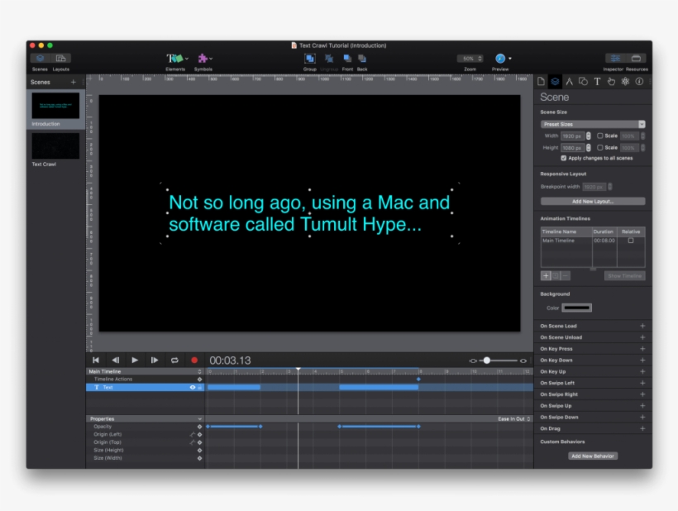Click the Preview toolbar icon
Screen dimensions: 678x511
[500, 59]
